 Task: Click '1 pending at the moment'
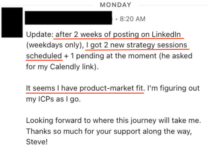coord(114,56)
